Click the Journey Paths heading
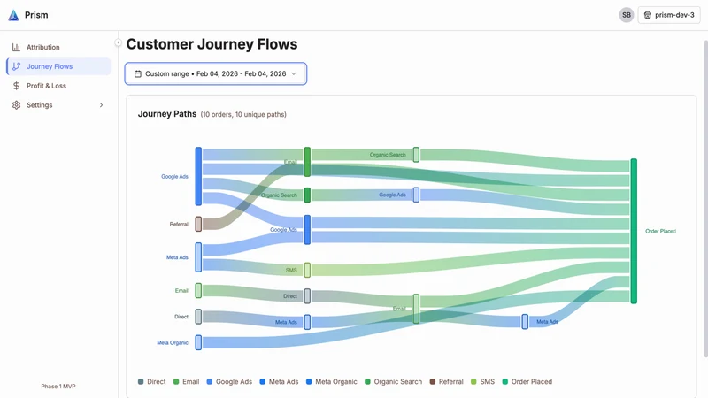This screenshot has height=398, width=708. 167,114
